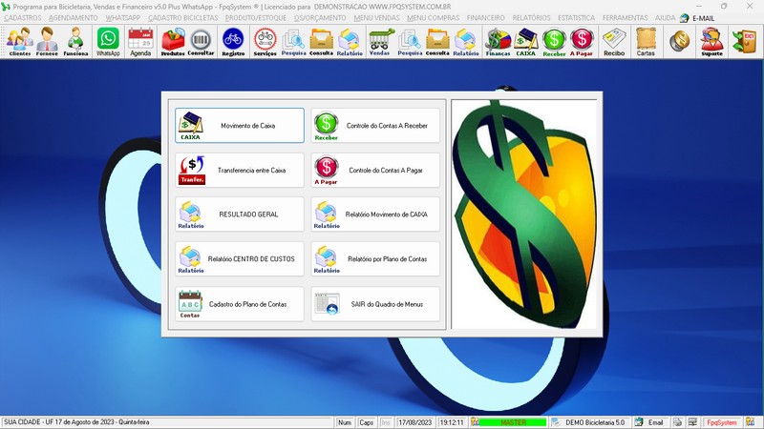Viewport: 764px width, 429px height.
Task: Open the WhatsApp toolbar icon
Action: [108, 40]
